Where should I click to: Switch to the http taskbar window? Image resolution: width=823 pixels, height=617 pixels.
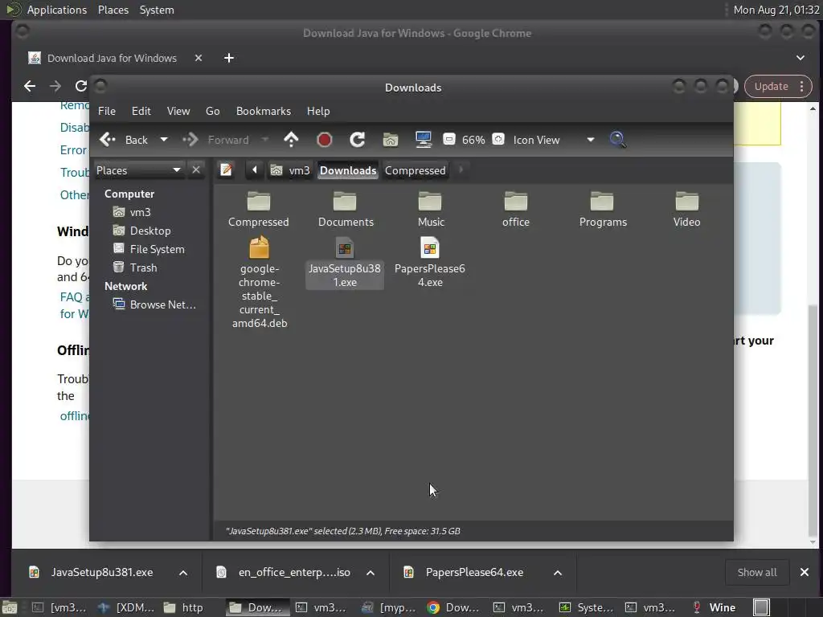click(183, 607)
